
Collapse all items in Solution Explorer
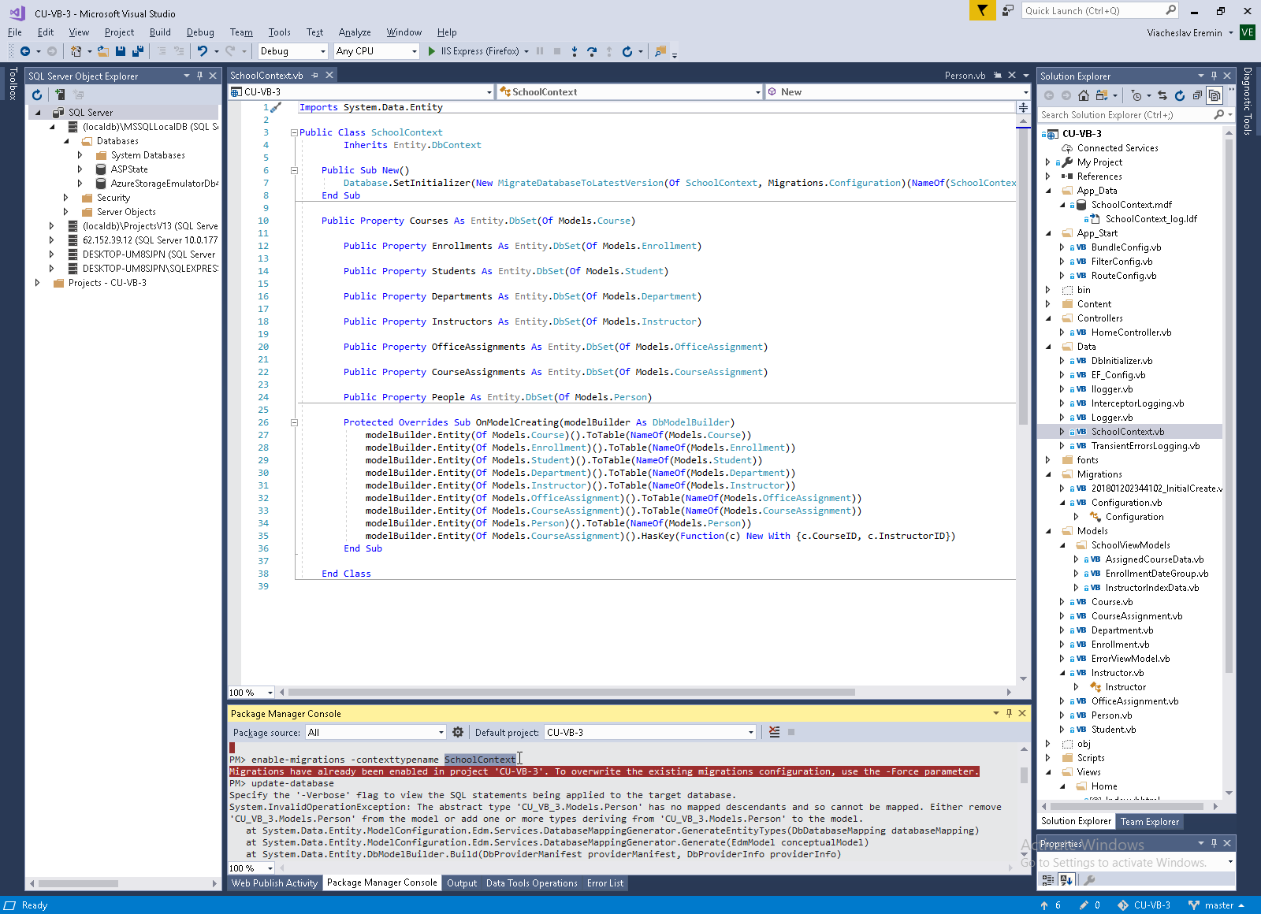point(1197,95)
